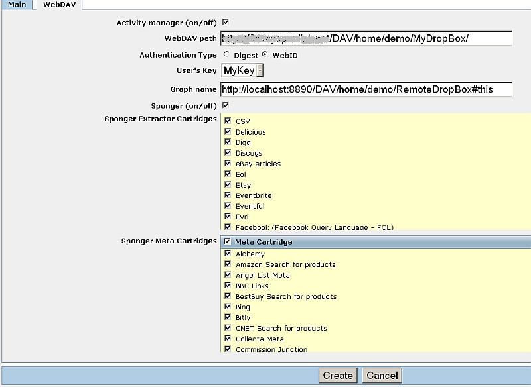
Task: Uncheck the CSV extractor cartridge
Action: 228,121
